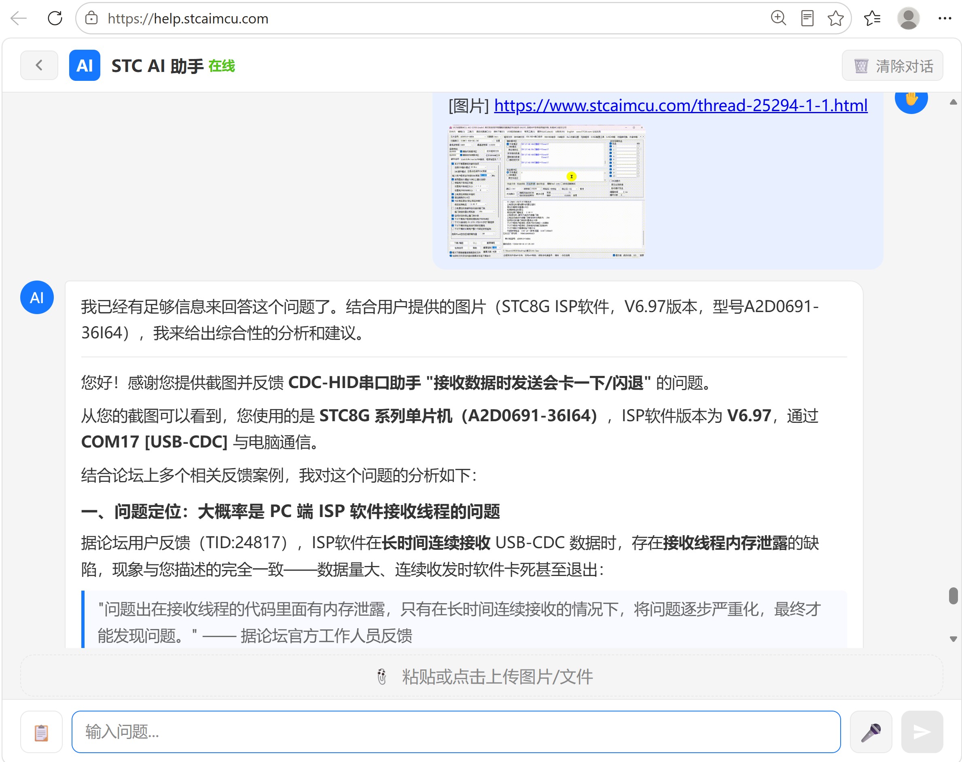Open the zoom magnifier in address bar
Viewport: 962px width, 762px height.
click(x=778, y=18)
